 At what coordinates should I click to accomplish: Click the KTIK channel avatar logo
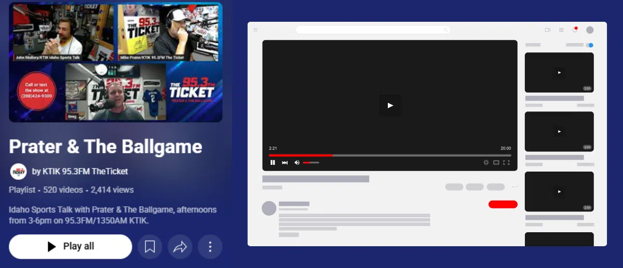pyautogui.click(x=18, y=172)
